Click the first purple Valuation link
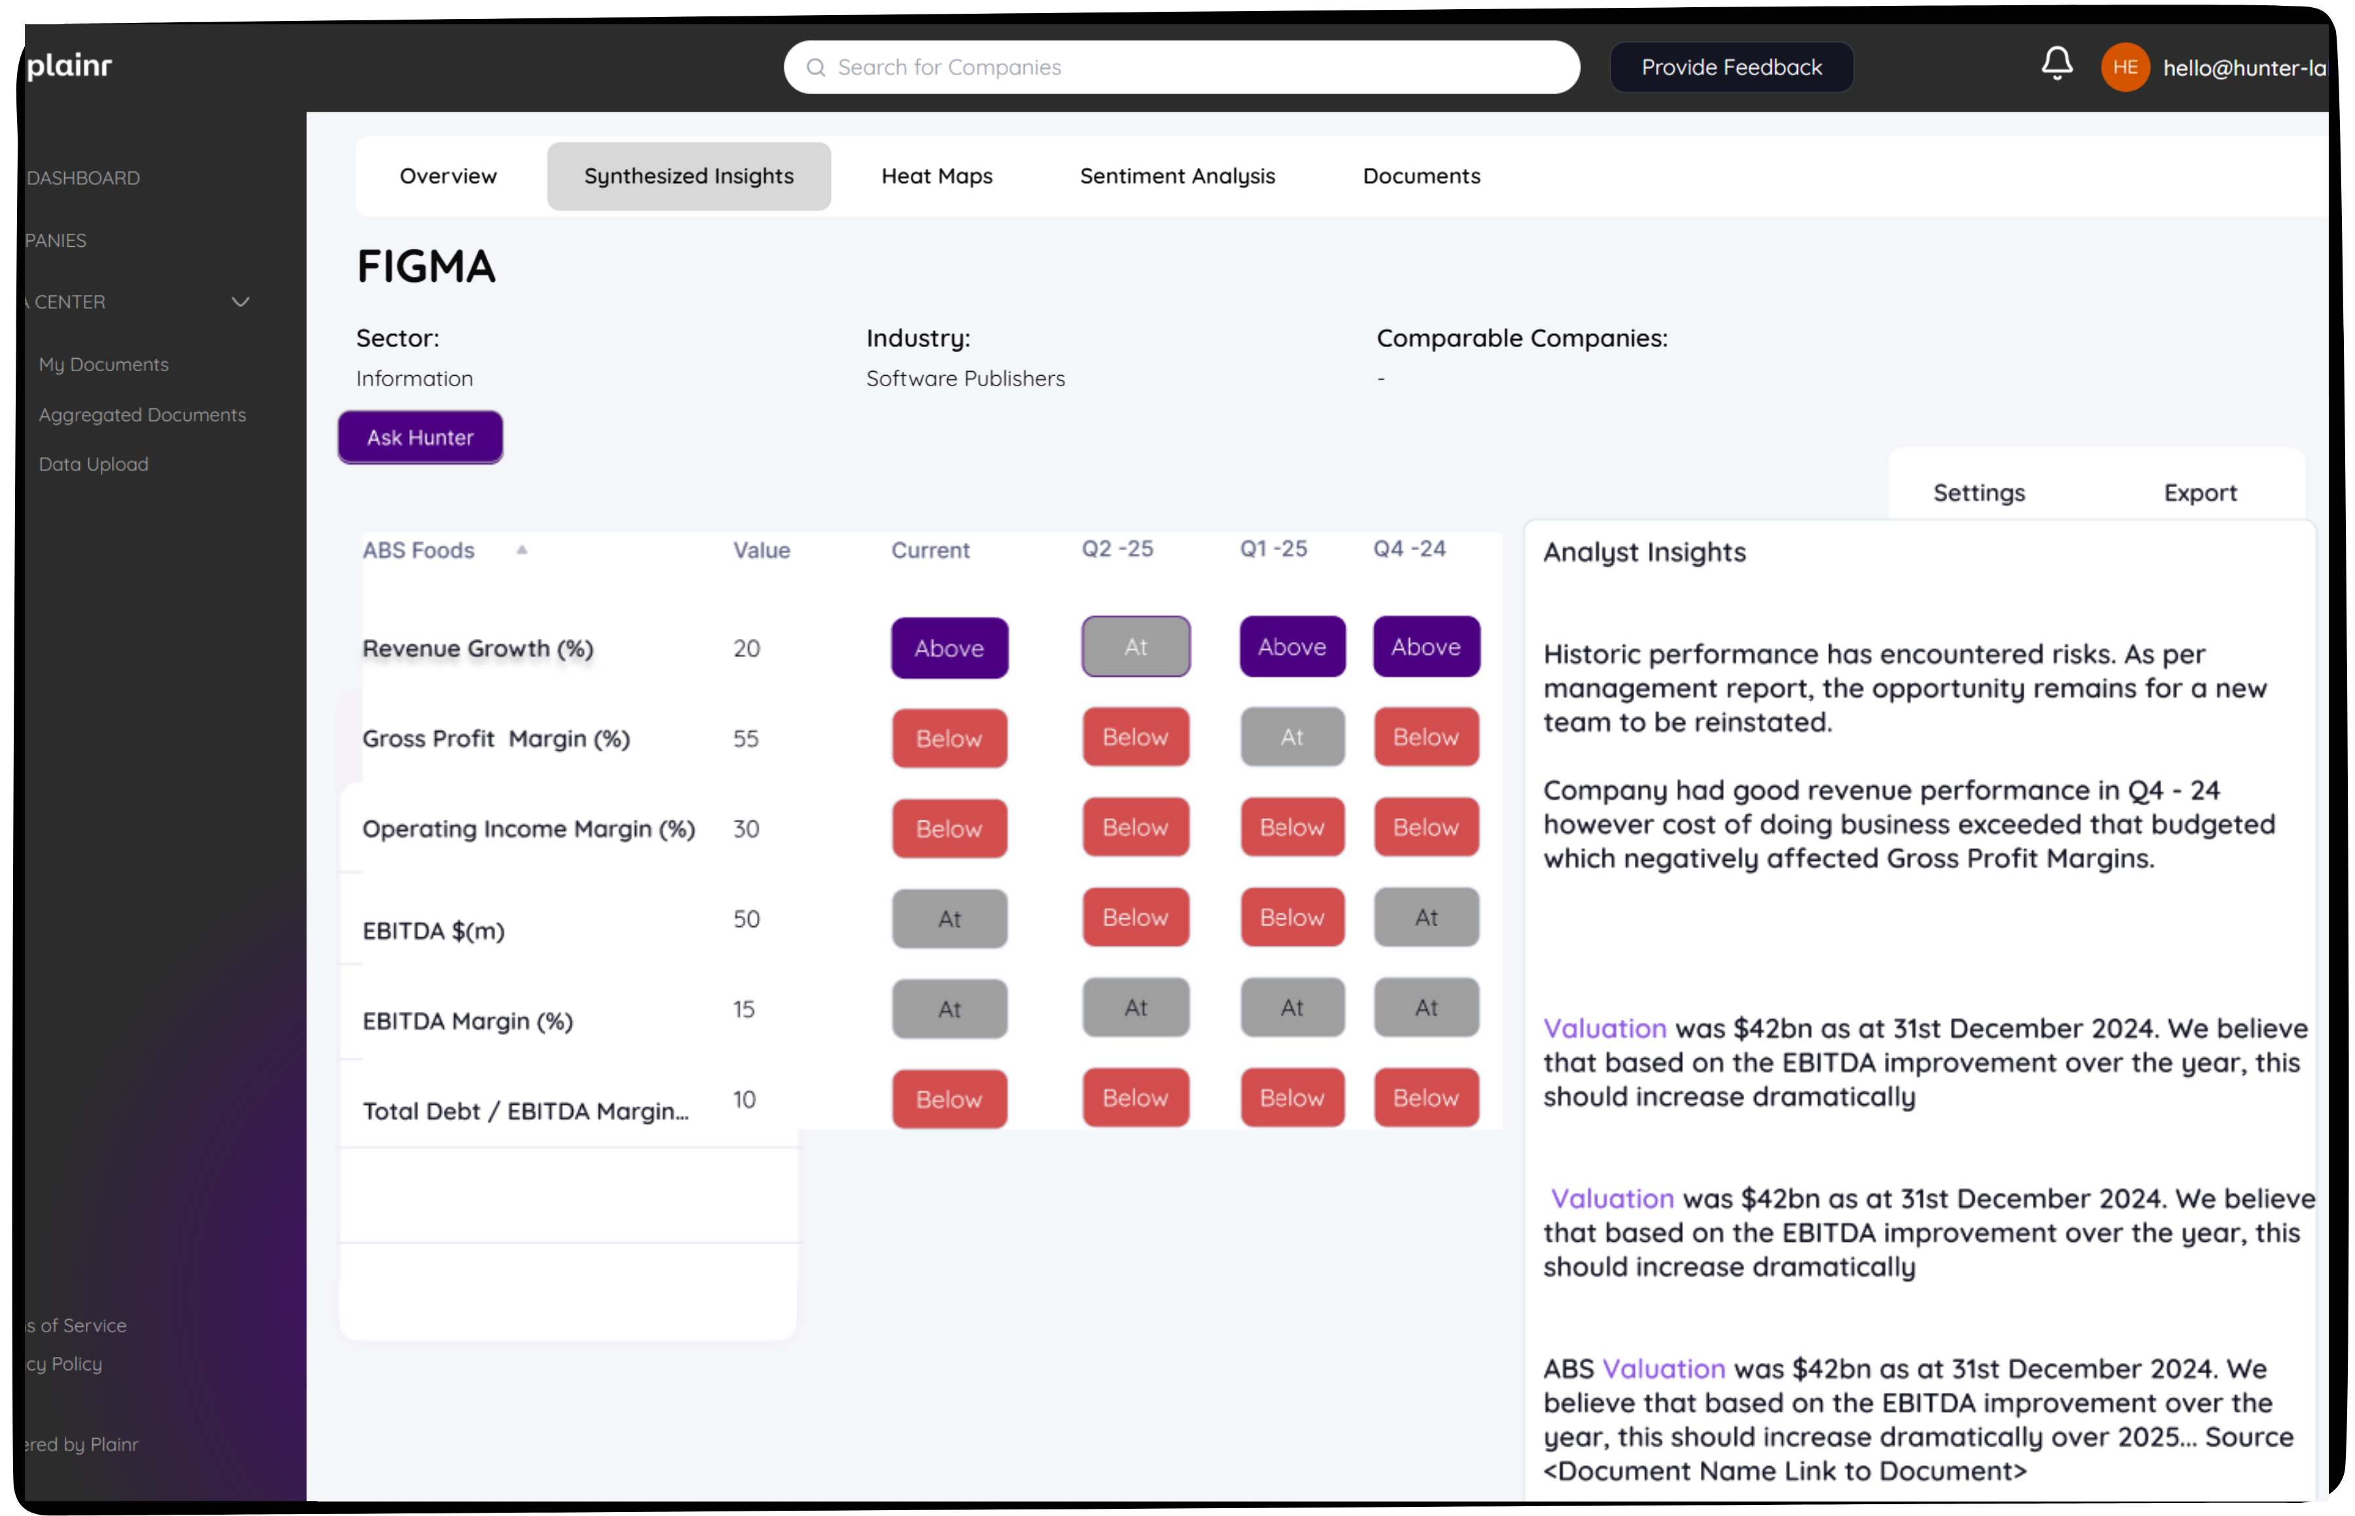Screen dimensions: 2355x1516 [x=1604, y=1028]
